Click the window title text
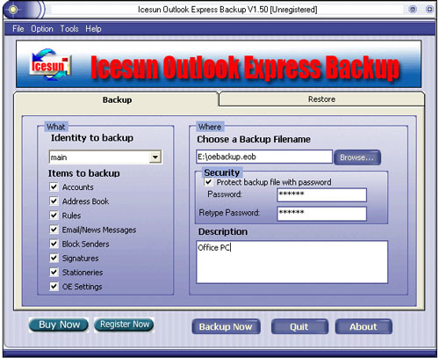 click(227, 10)
